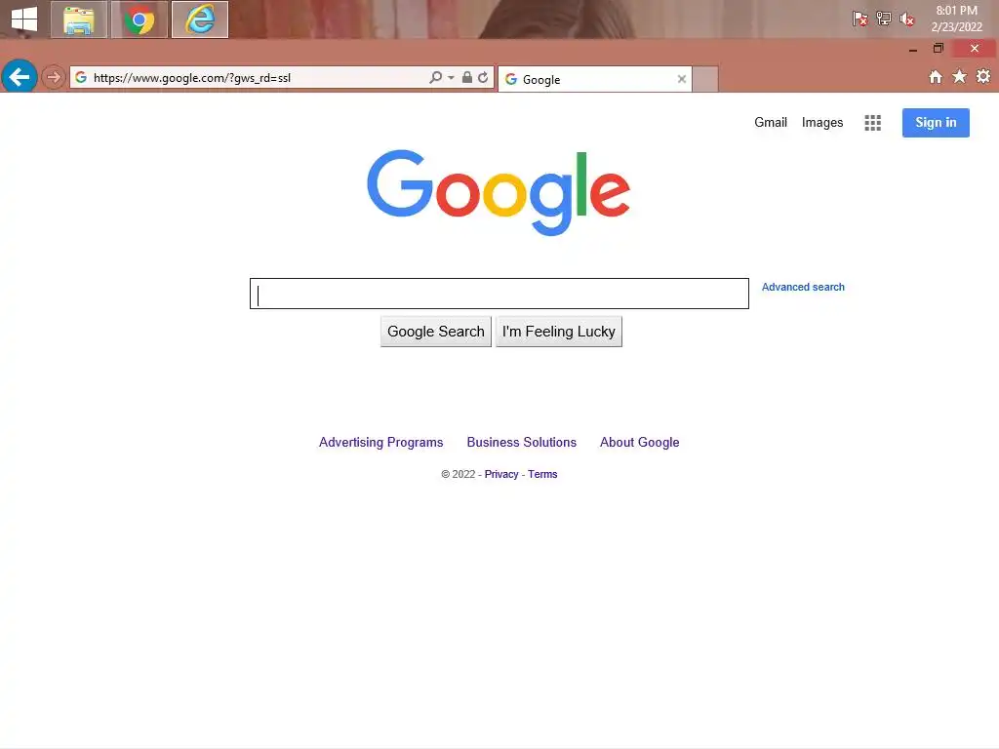Open a new blank tab
This screenshot has width=999, height=749.
pos(705,79)
